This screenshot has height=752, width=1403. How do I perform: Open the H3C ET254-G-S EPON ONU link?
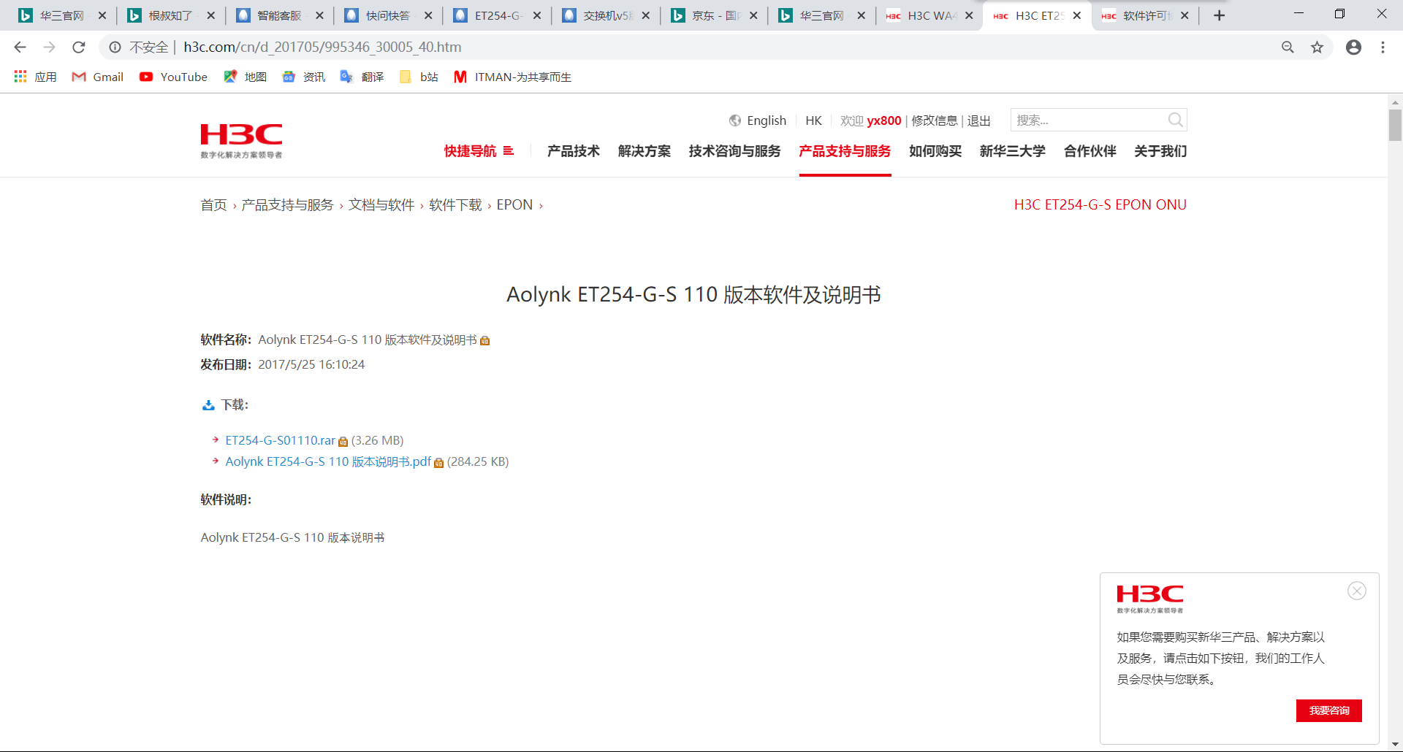pos(1100,205)
